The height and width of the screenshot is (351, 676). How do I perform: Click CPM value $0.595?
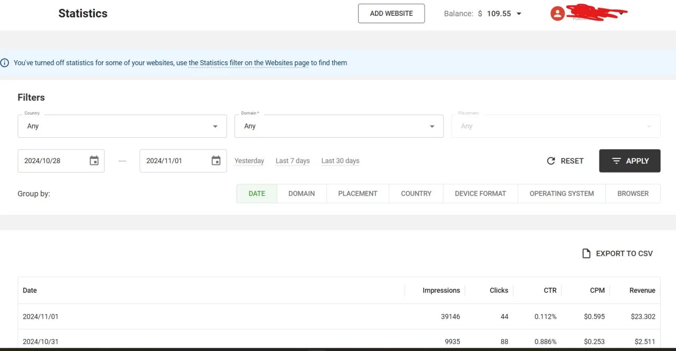point(594,317)
